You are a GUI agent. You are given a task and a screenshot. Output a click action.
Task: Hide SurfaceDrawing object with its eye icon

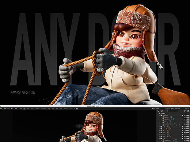tap(186, 125)
